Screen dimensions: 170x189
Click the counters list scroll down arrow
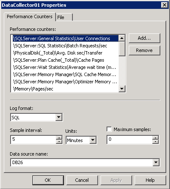[x=122, y=89]
